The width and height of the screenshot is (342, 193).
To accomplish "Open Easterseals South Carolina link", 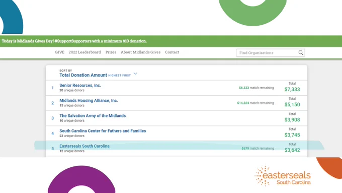I will 84,146.
